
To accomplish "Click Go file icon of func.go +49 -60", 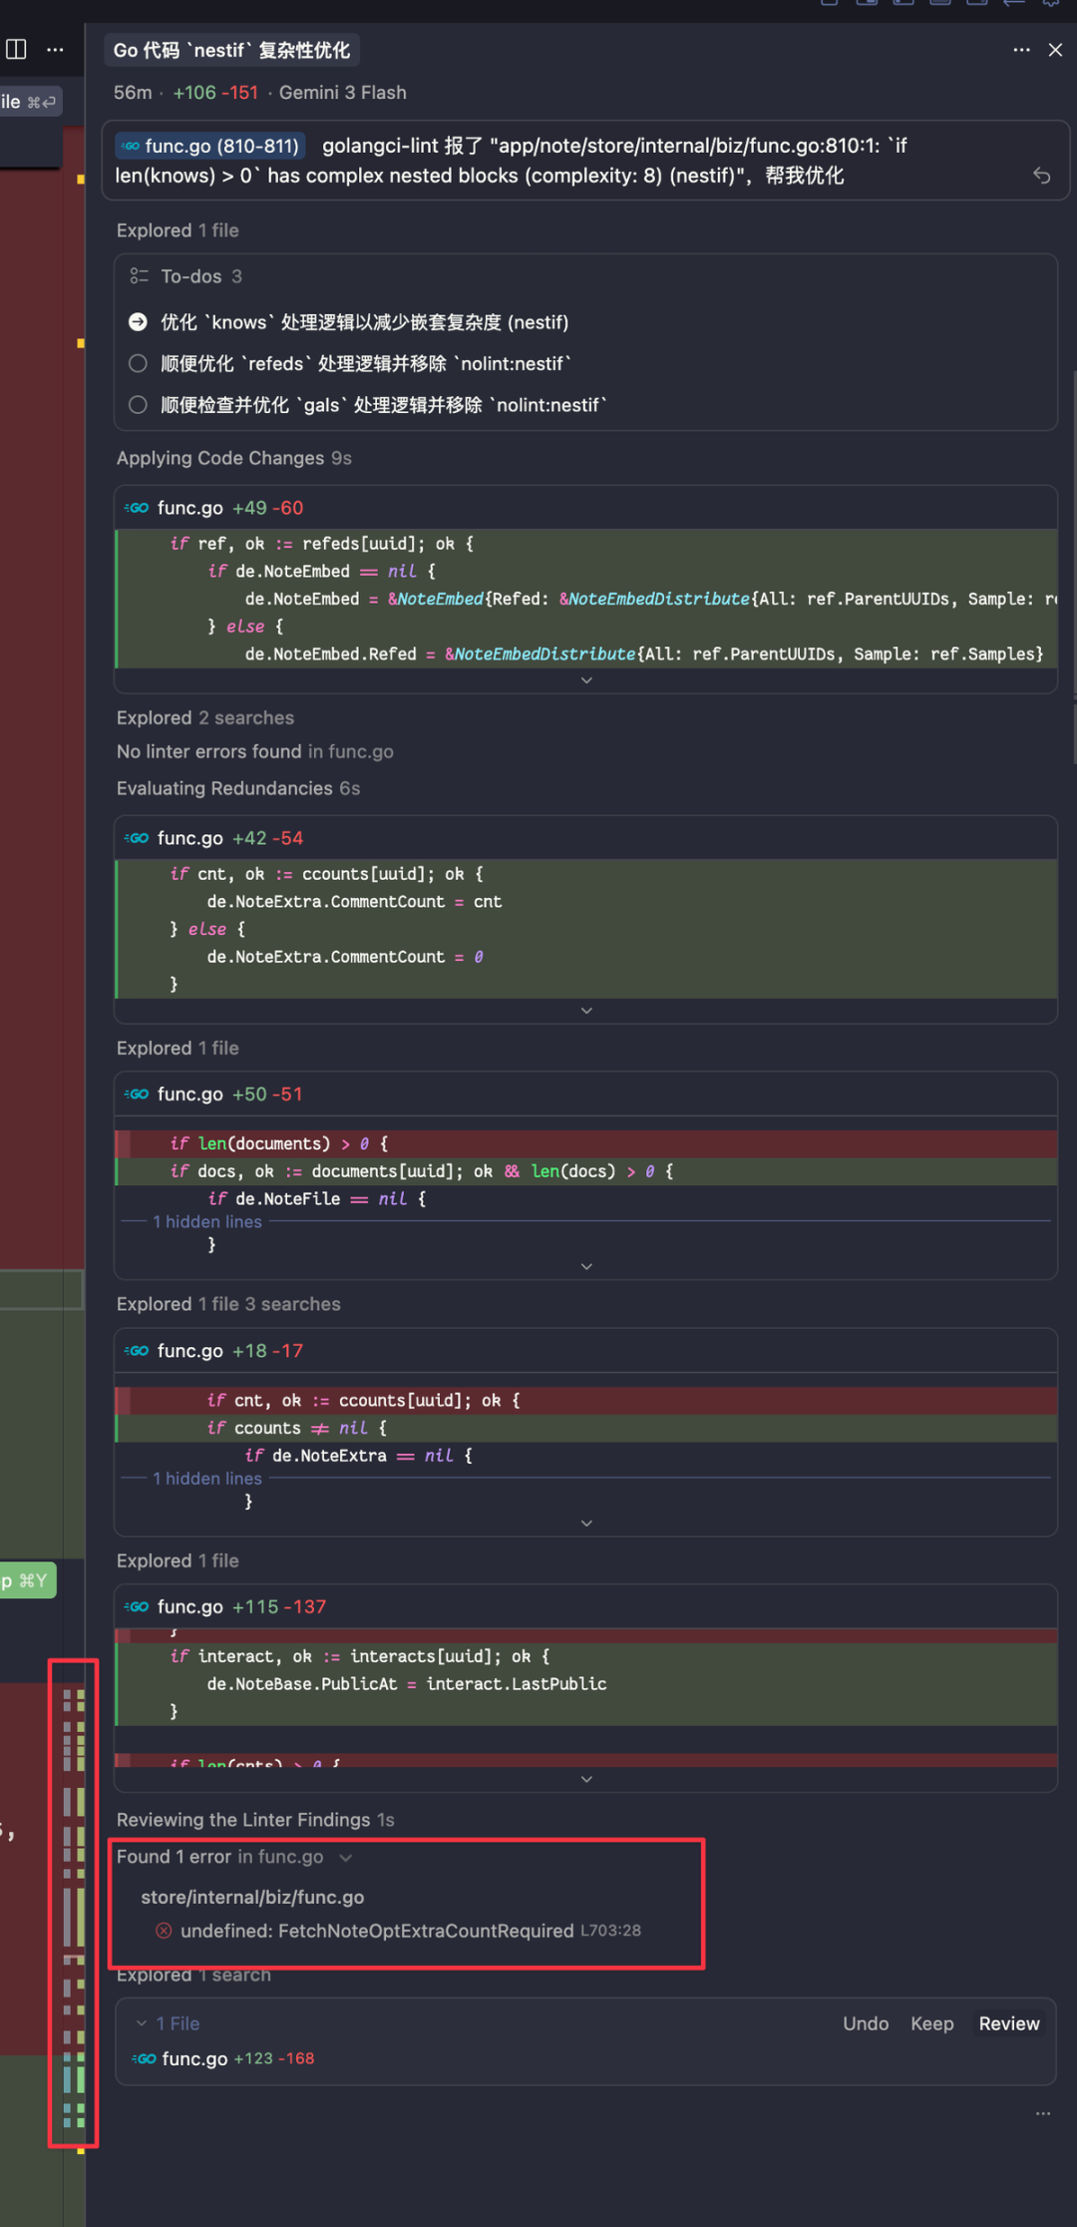I will 138,508.
